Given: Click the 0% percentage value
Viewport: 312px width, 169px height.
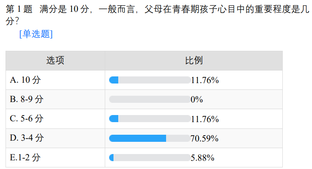Looking at the screenshot, I should point(197,99).
